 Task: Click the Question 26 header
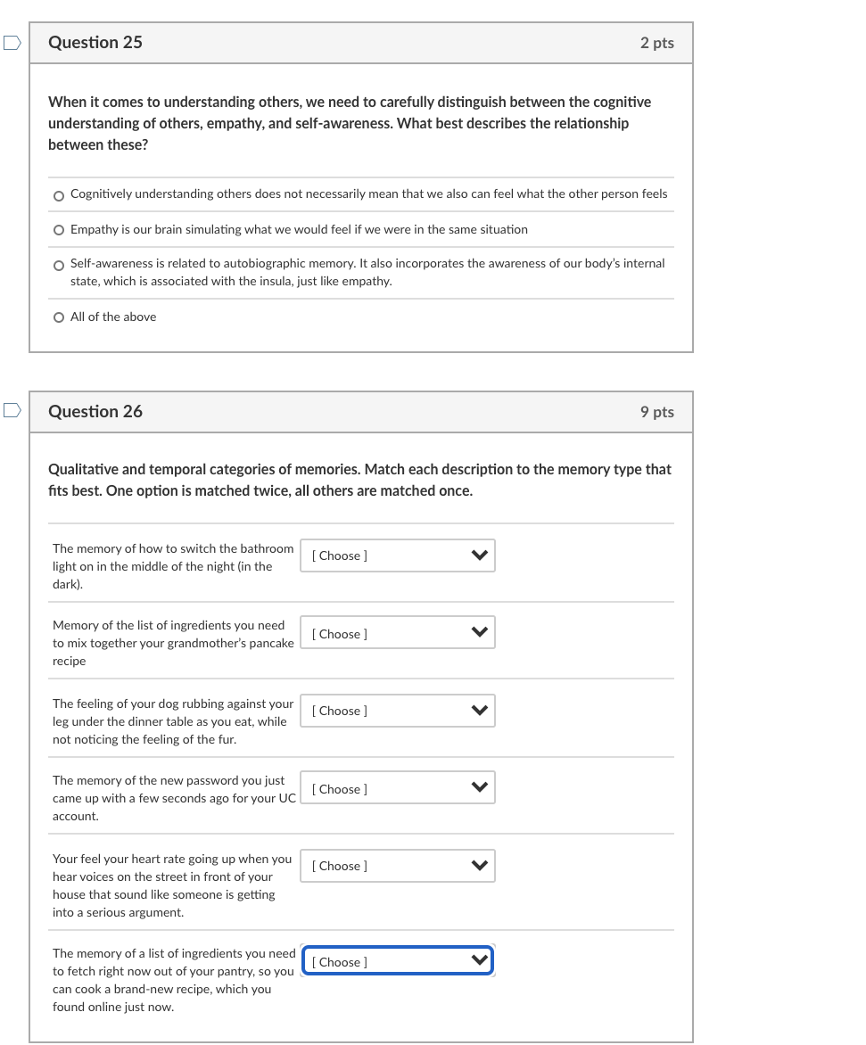pyautogui.click(x=95, y=411)
